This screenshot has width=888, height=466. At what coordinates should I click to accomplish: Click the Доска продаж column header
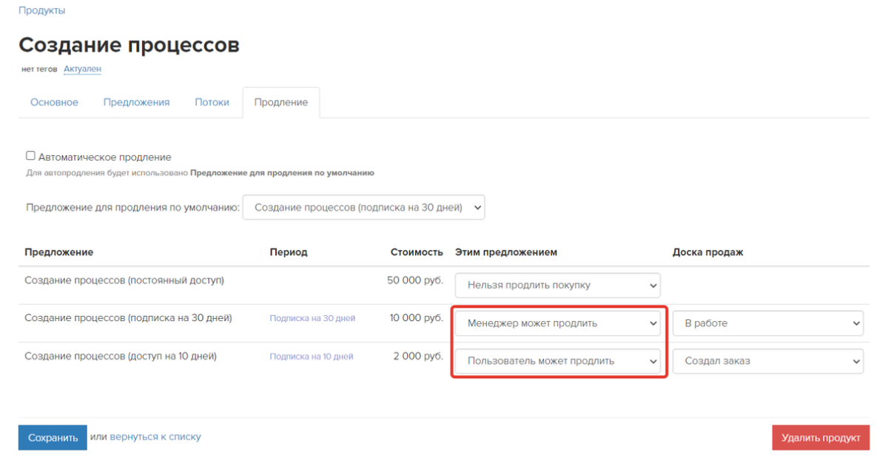tap(708, 252)
